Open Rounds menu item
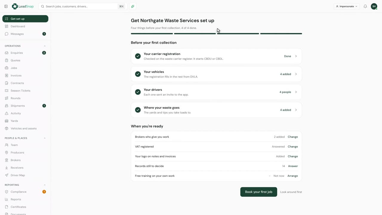 pos(25,98)
